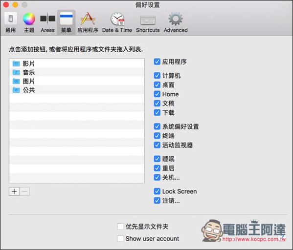Switch to the 菜单 tab

click(x=66, y=22)
